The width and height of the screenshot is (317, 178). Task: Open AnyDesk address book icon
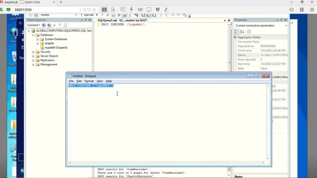(302, 10)
